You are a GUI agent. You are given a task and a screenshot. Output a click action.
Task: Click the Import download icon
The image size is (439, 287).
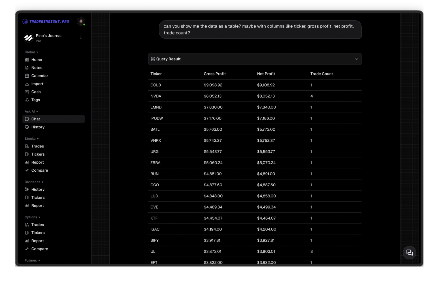[x=27, y=84]
